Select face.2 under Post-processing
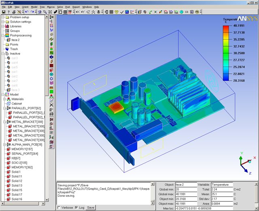This screenshot has height=211, width=259. pos(15,40)
